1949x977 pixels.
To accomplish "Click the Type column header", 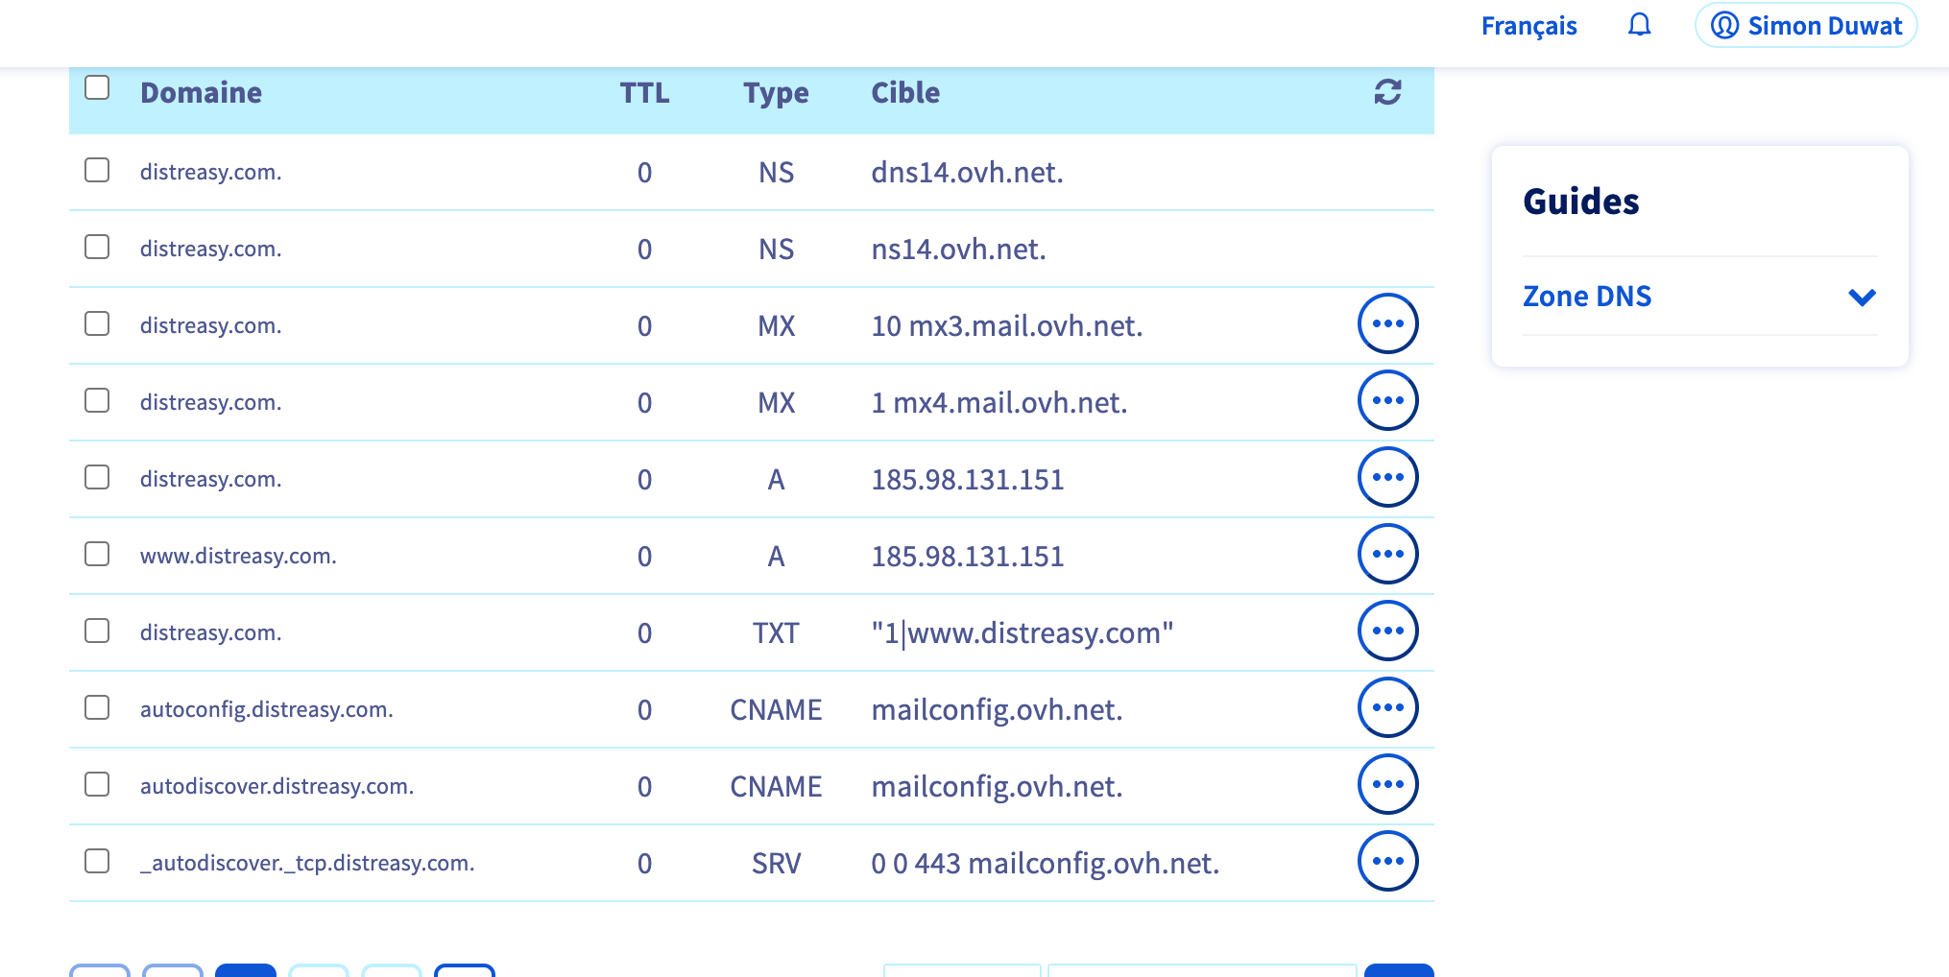I will 776,93.
